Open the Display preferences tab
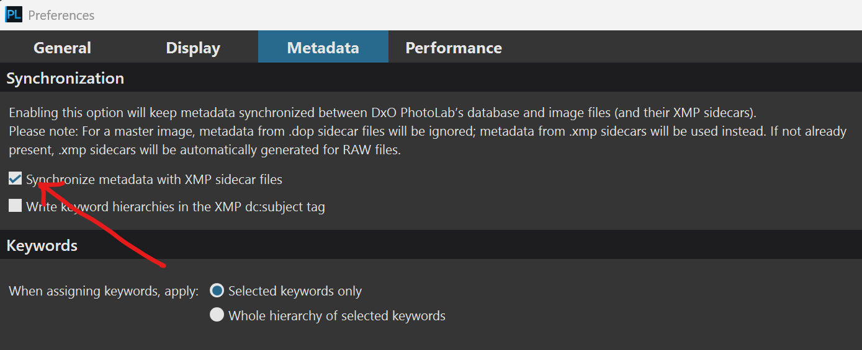Viewport: 862px width, 350px height. pos(193,48)
